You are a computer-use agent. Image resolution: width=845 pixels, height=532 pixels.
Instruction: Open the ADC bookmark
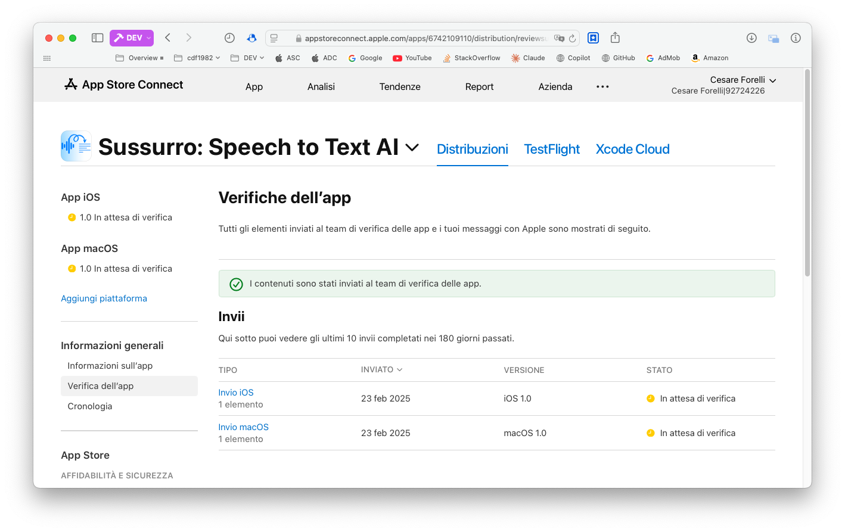[324, 58]
